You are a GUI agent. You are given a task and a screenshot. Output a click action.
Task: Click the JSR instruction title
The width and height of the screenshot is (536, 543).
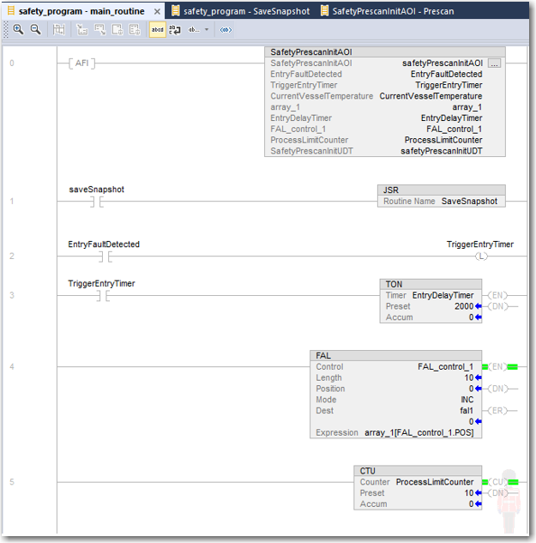[x=391, y=190]
